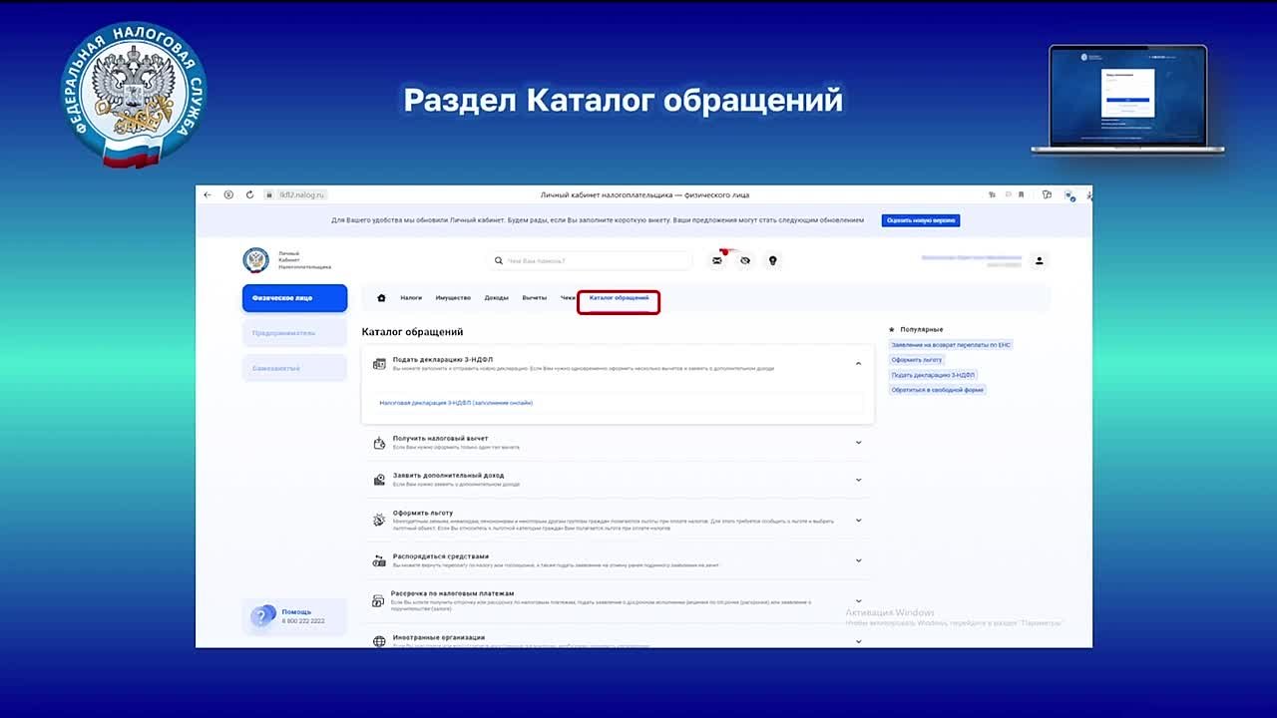The image size is (1277, 718).
Task: Toggle the hide-data crossed eye icon
Action: click(744, 260)
